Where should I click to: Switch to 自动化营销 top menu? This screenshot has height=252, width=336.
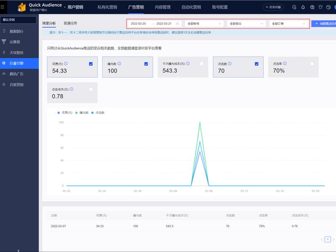(192, 7)
